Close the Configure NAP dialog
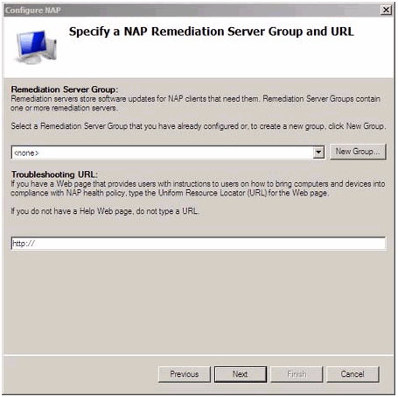Image resolution: width=398 pixels, height=397 pixels. (x=386, y=10)
